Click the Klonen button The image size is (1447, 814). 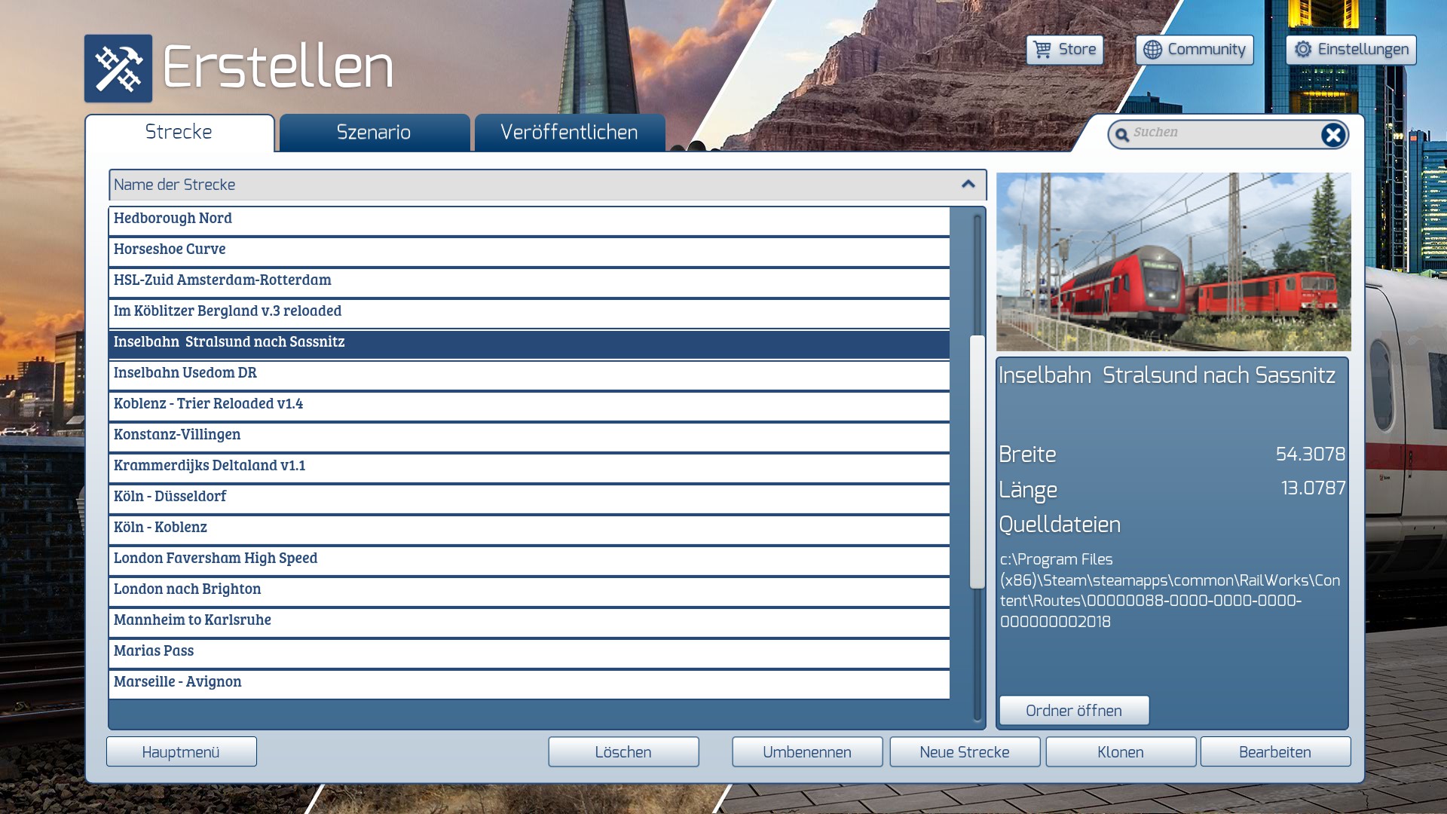tap(1120, 752)
